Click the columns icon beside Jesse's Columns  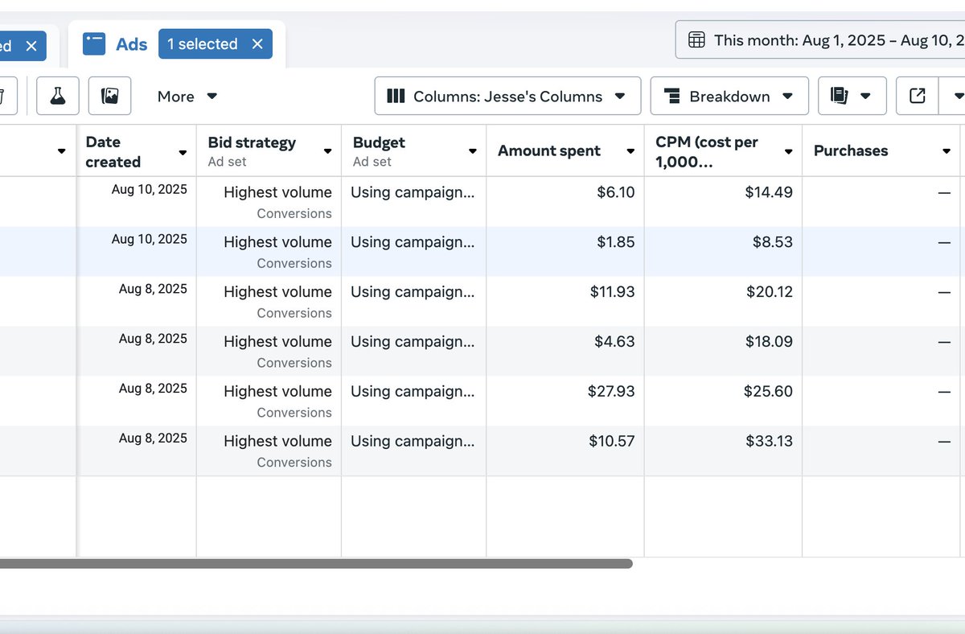[x=396, y=96]
